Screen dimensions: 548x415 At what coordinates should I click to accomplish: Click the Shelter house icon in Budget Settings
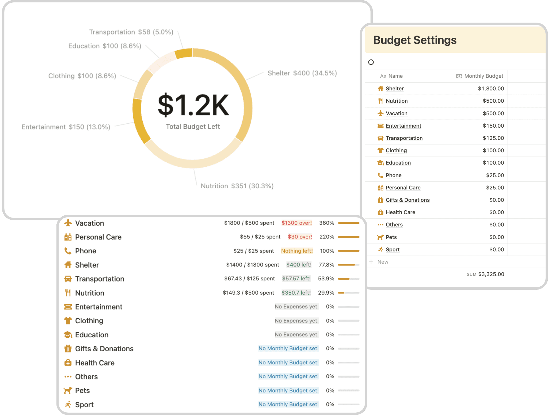381,89
